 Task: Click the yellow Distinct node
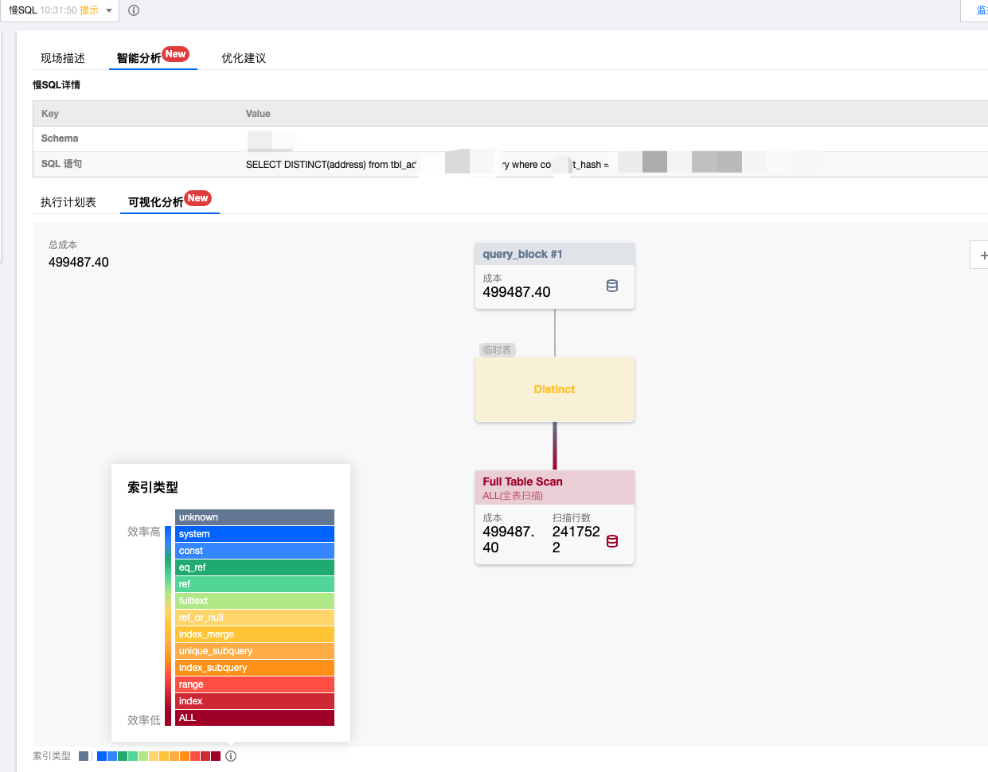[554, 389]
